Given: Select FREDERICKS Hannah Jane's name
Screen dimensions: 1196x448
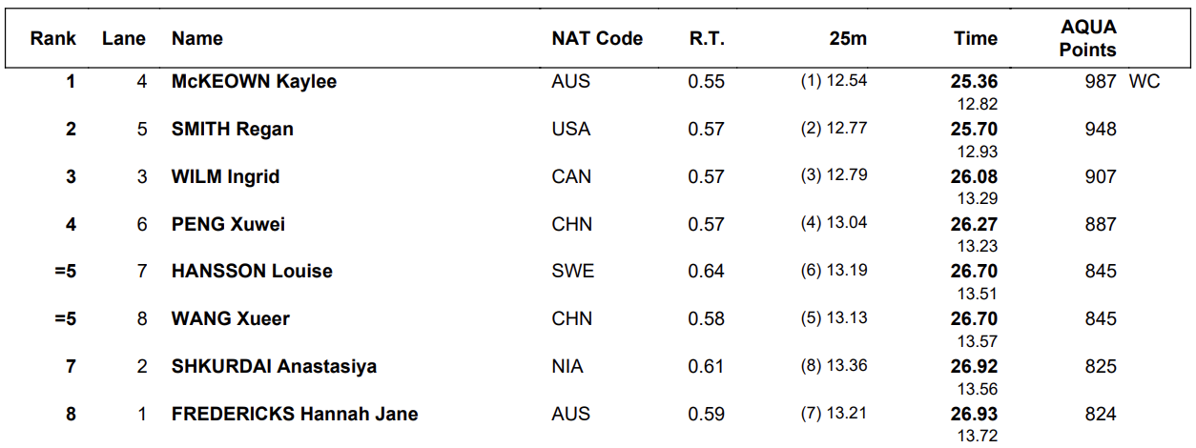Looking at the screenshot, I should [x=295, y=415].
